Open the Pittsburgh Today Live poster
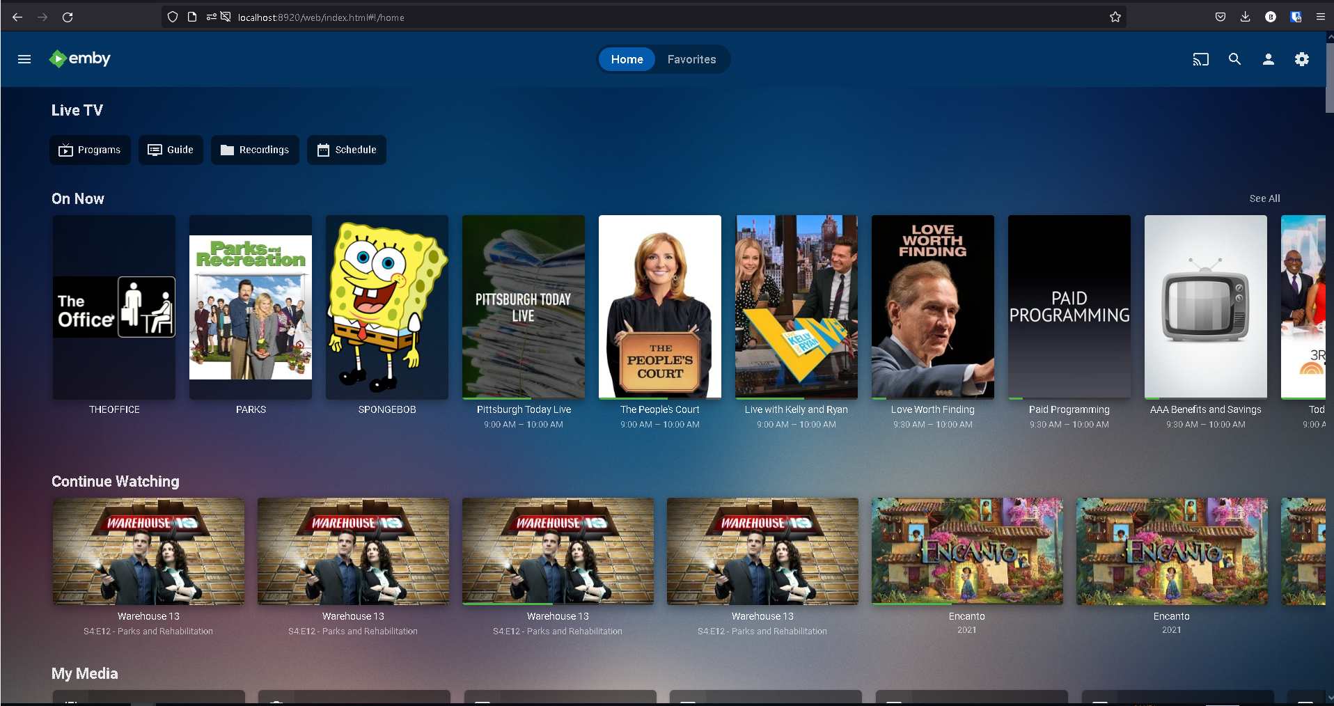The image size is (1334, 706). [524, 307]
